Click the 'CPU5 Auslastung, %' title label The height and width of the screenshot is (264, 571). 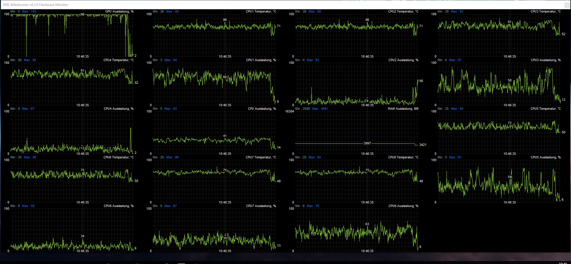[546, 157]
